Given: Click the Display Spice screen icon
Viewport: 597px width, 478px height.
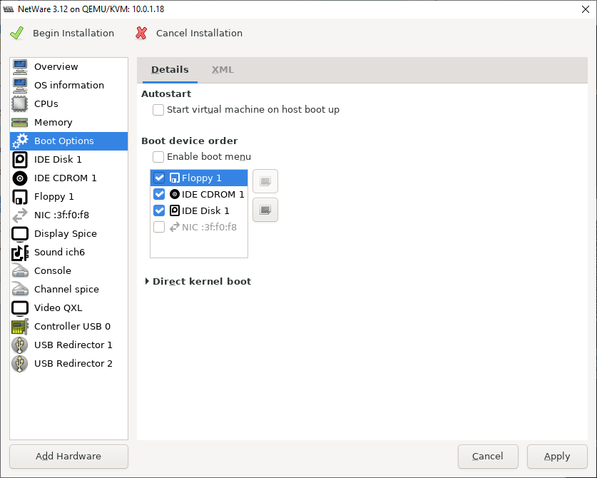Looking at the screenshot, I should [x=20, y=234].
